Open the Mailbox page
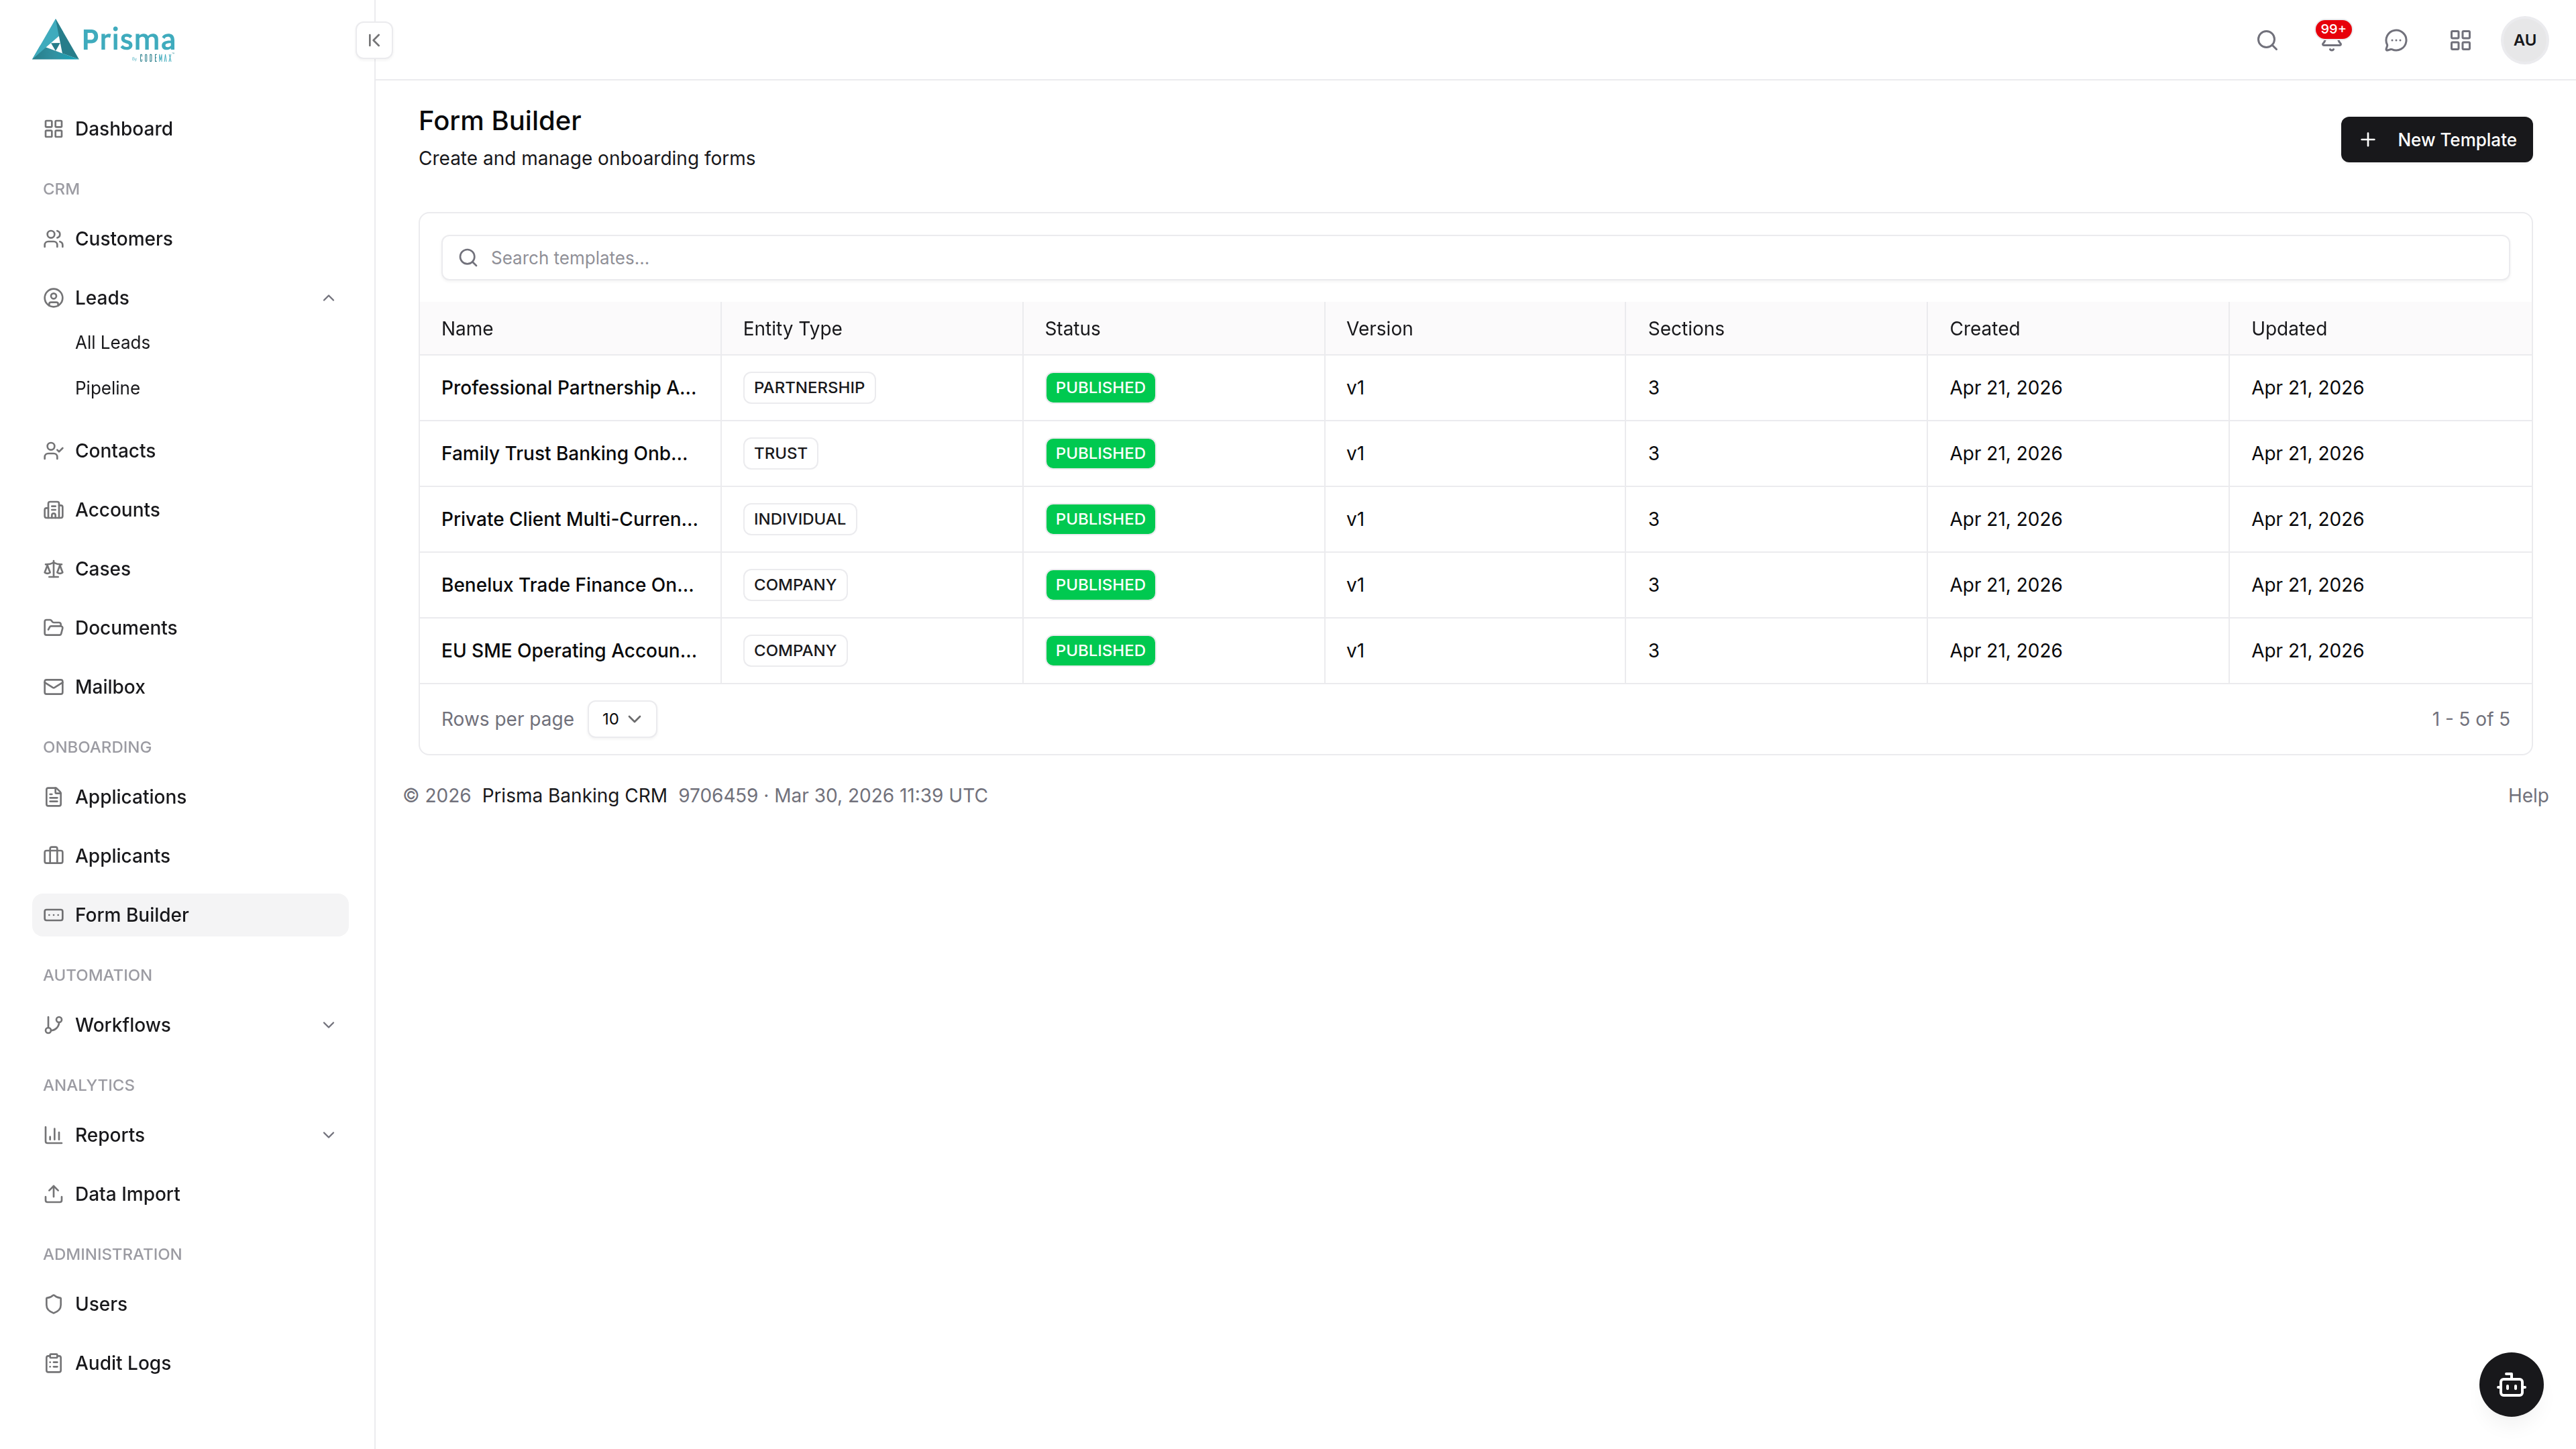 (x=190, y=687)
